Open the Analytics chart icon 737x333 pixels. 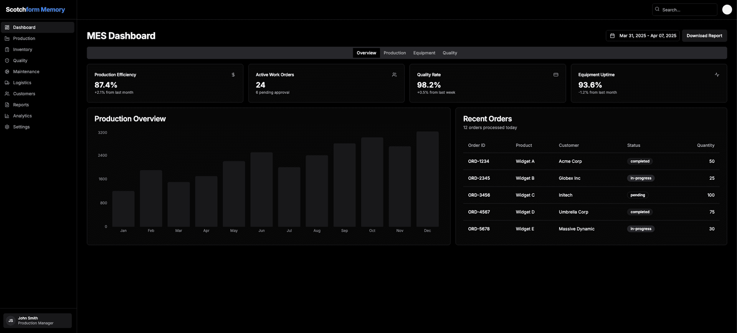tap(7, 116)
